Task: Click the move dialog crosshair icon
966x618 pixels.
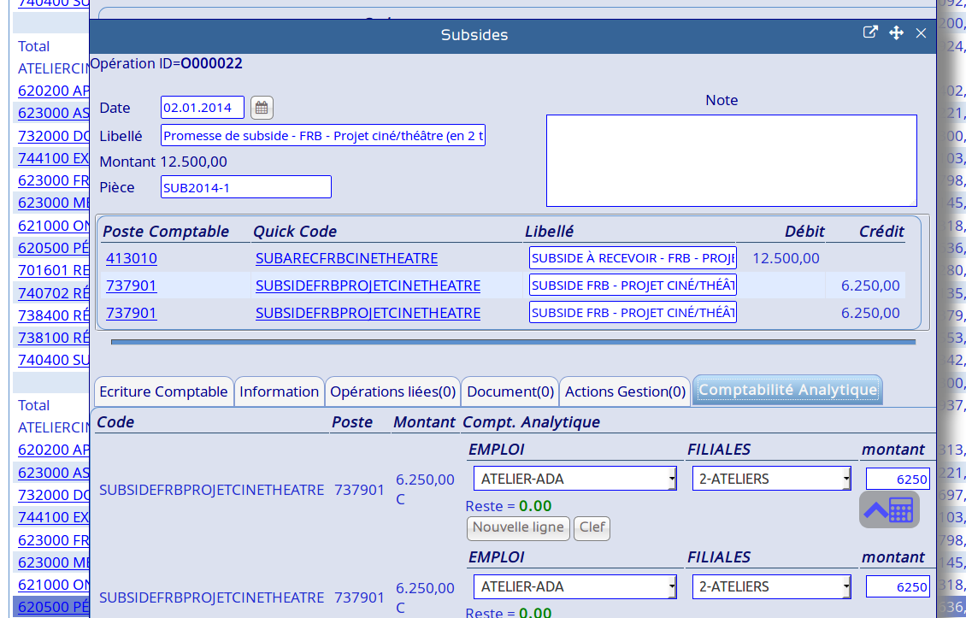Action: pyautogui.click(x=896, y=32)
